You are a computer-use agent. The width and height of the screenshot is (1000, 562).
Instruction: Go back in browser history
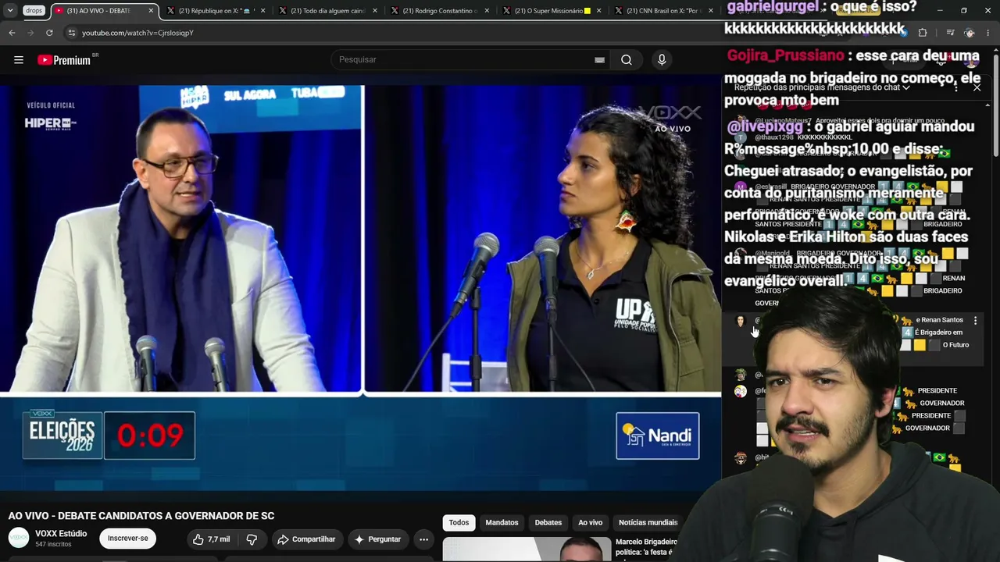click(x=12, y=33)
